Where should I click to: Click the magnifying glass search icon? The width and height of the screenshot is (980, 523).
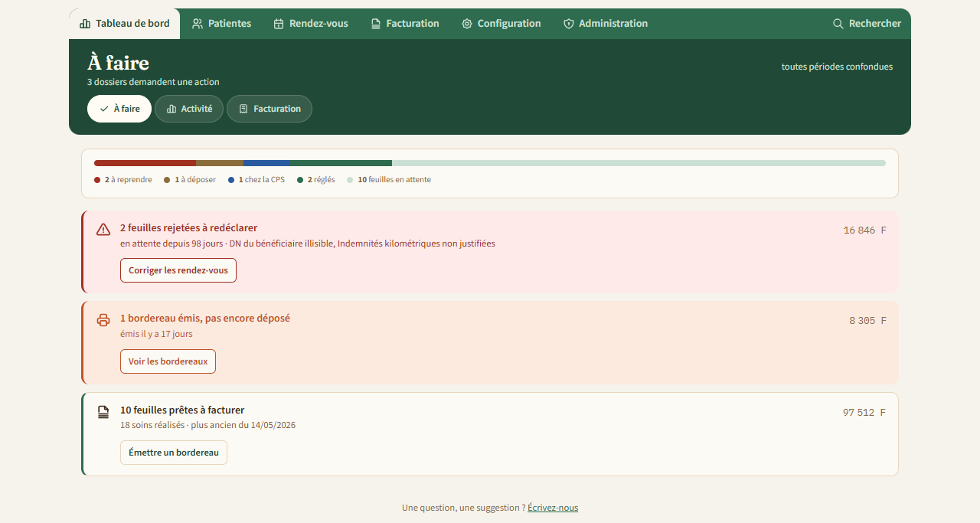point(838,24)
